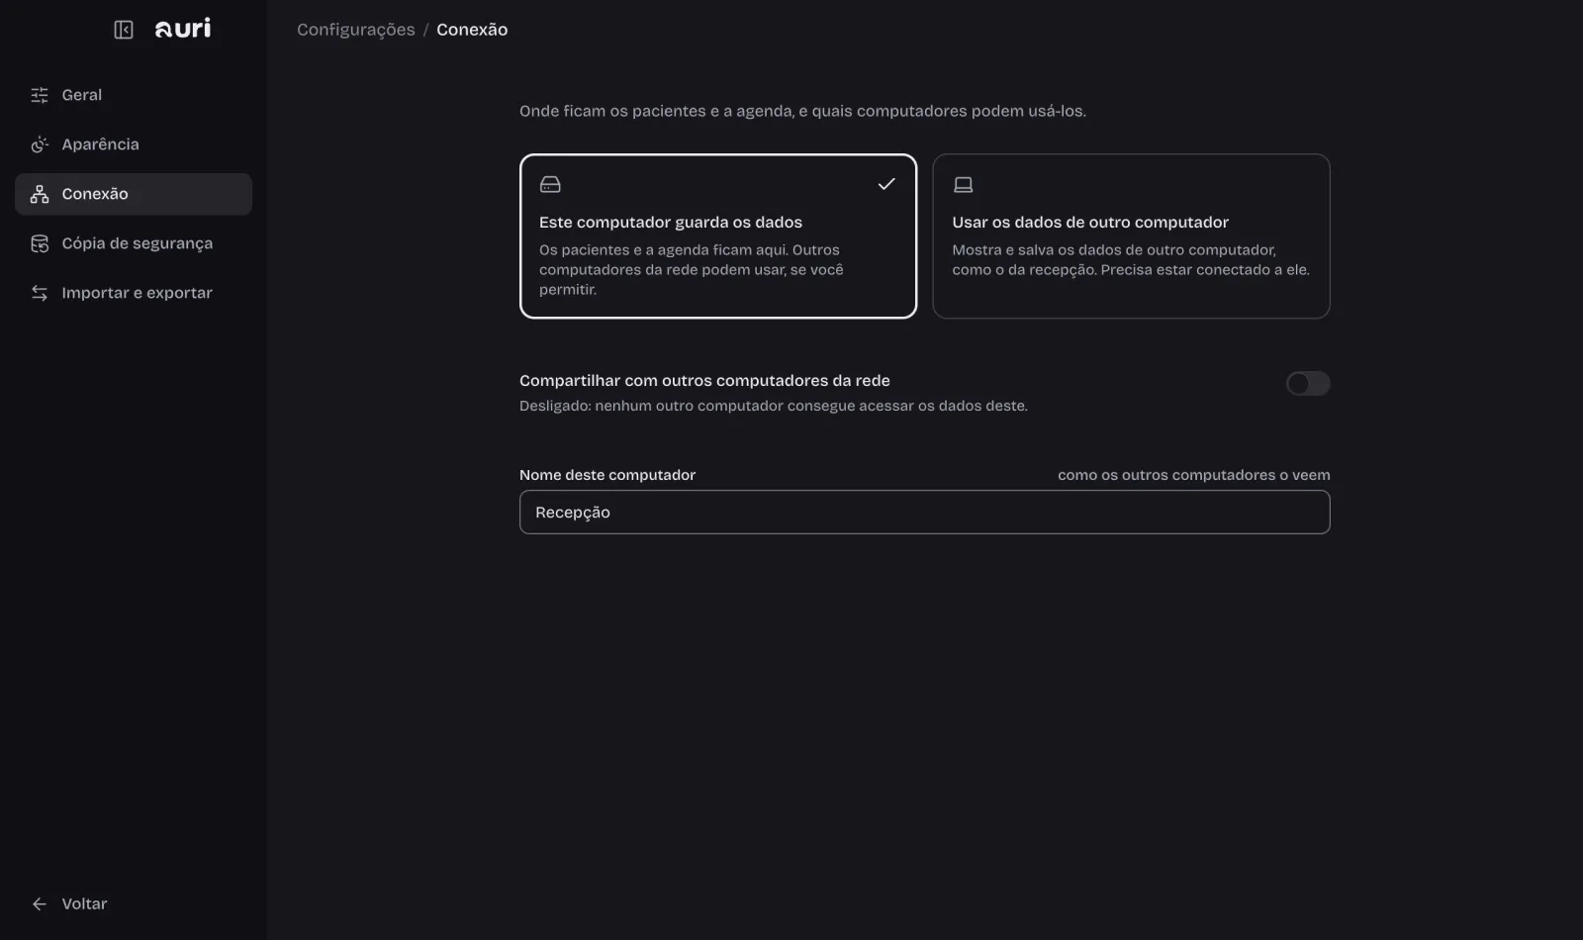Click the checkmark on the selected card
The width and height of the screenshot is (1583, 940).
886,184
